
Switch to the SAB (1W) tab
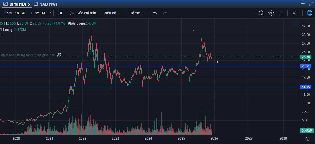point(45,4)
